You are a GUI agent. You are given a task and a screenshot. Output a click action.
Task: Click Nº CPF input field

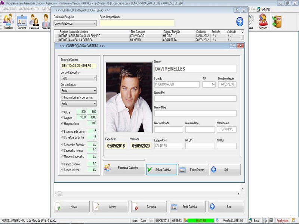(200, 146)
